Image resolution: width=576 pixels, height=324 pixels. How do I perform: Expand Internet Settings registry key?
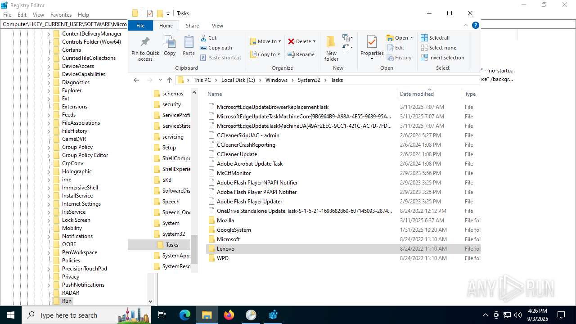click(x=49, y=204)
